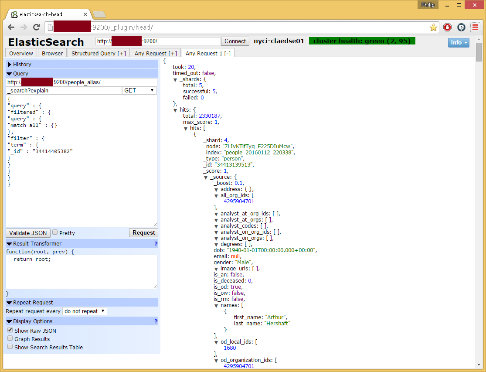The width and height of the screenshot is (486, 372).
Task: Switch to the Browser tab
Action: 52,53
